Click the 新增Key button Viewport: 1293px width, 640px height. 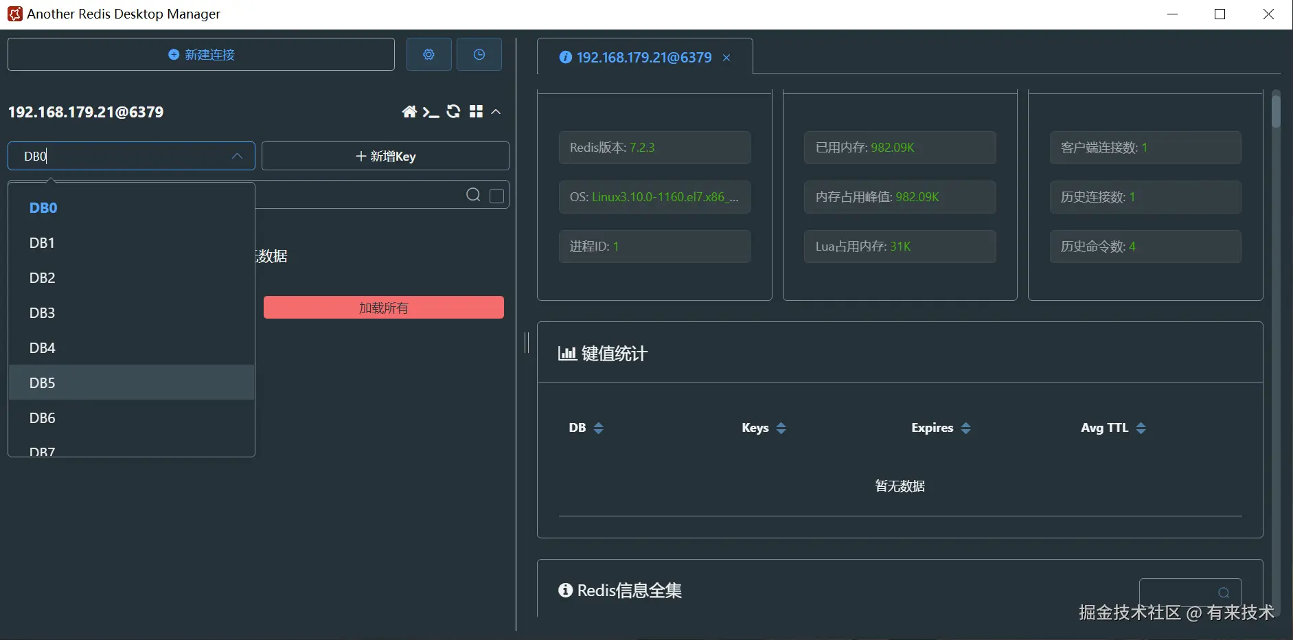click(x=385, y=156)
